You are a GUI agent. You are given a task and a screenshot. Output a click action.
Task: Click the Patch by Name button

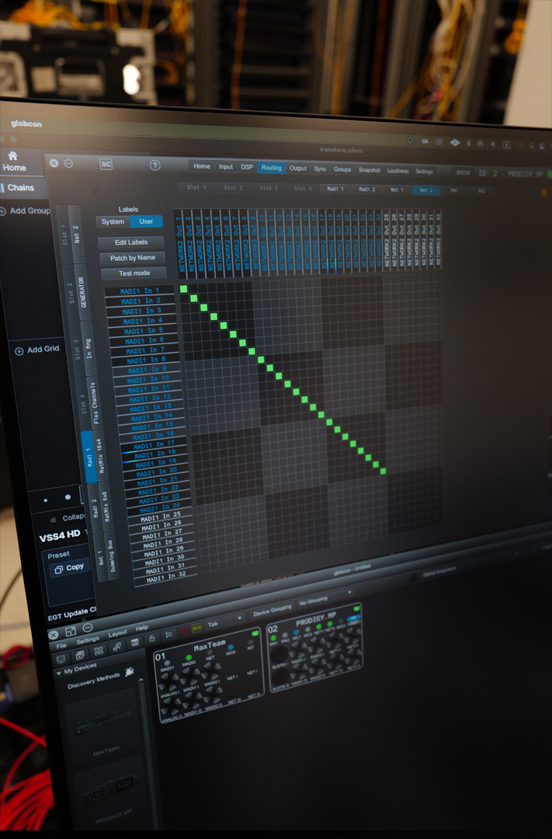(x=133, y=258)
